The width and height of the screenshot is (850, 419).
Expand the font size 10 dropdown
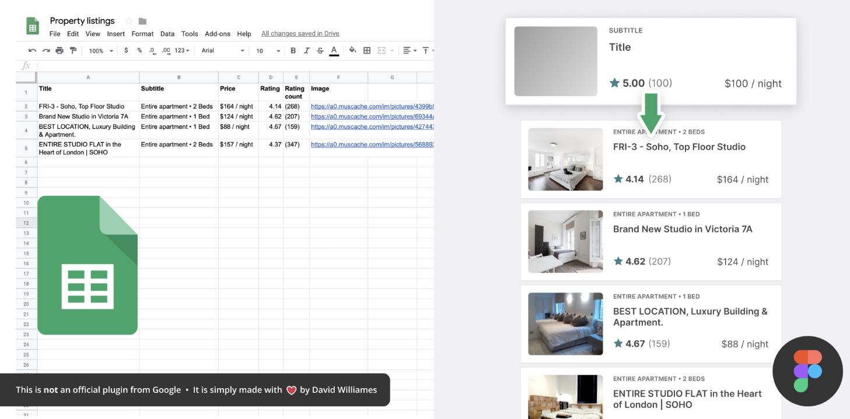pyautogui.click(x=268, y=51)
